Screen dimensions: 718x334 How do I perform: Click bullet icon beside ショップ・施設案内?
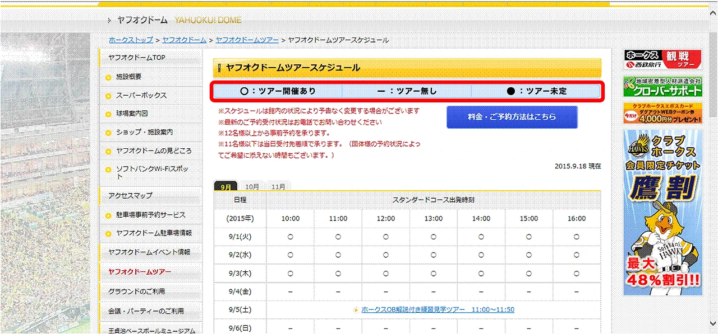(x=108, y=133)
